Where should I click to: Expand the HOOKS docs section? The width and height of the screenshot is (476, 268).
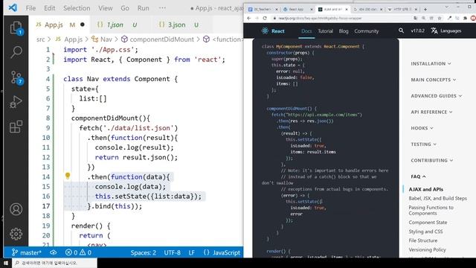[422, 128]
